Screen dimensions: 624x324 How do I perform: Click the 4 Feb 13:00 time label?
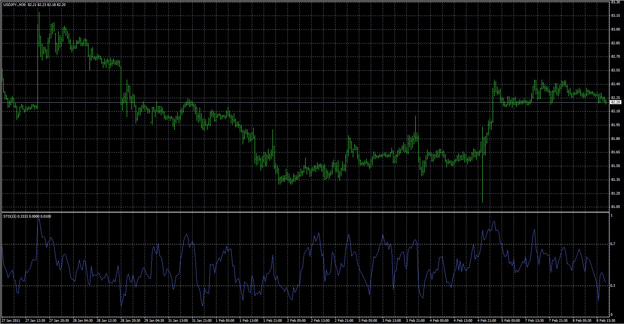464,320
